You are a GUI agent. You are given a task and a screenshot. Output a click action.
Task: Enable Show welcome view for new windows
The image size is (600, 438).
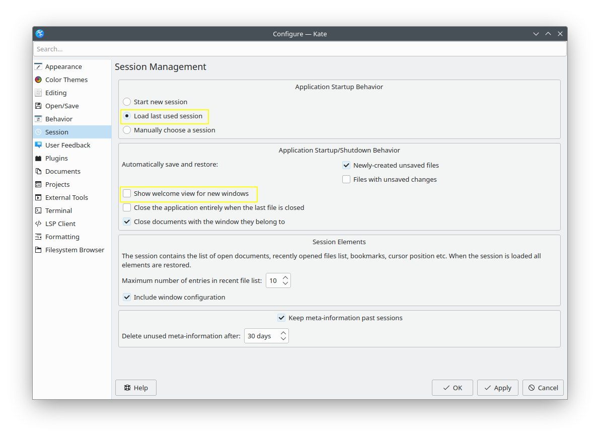(127, 193)
